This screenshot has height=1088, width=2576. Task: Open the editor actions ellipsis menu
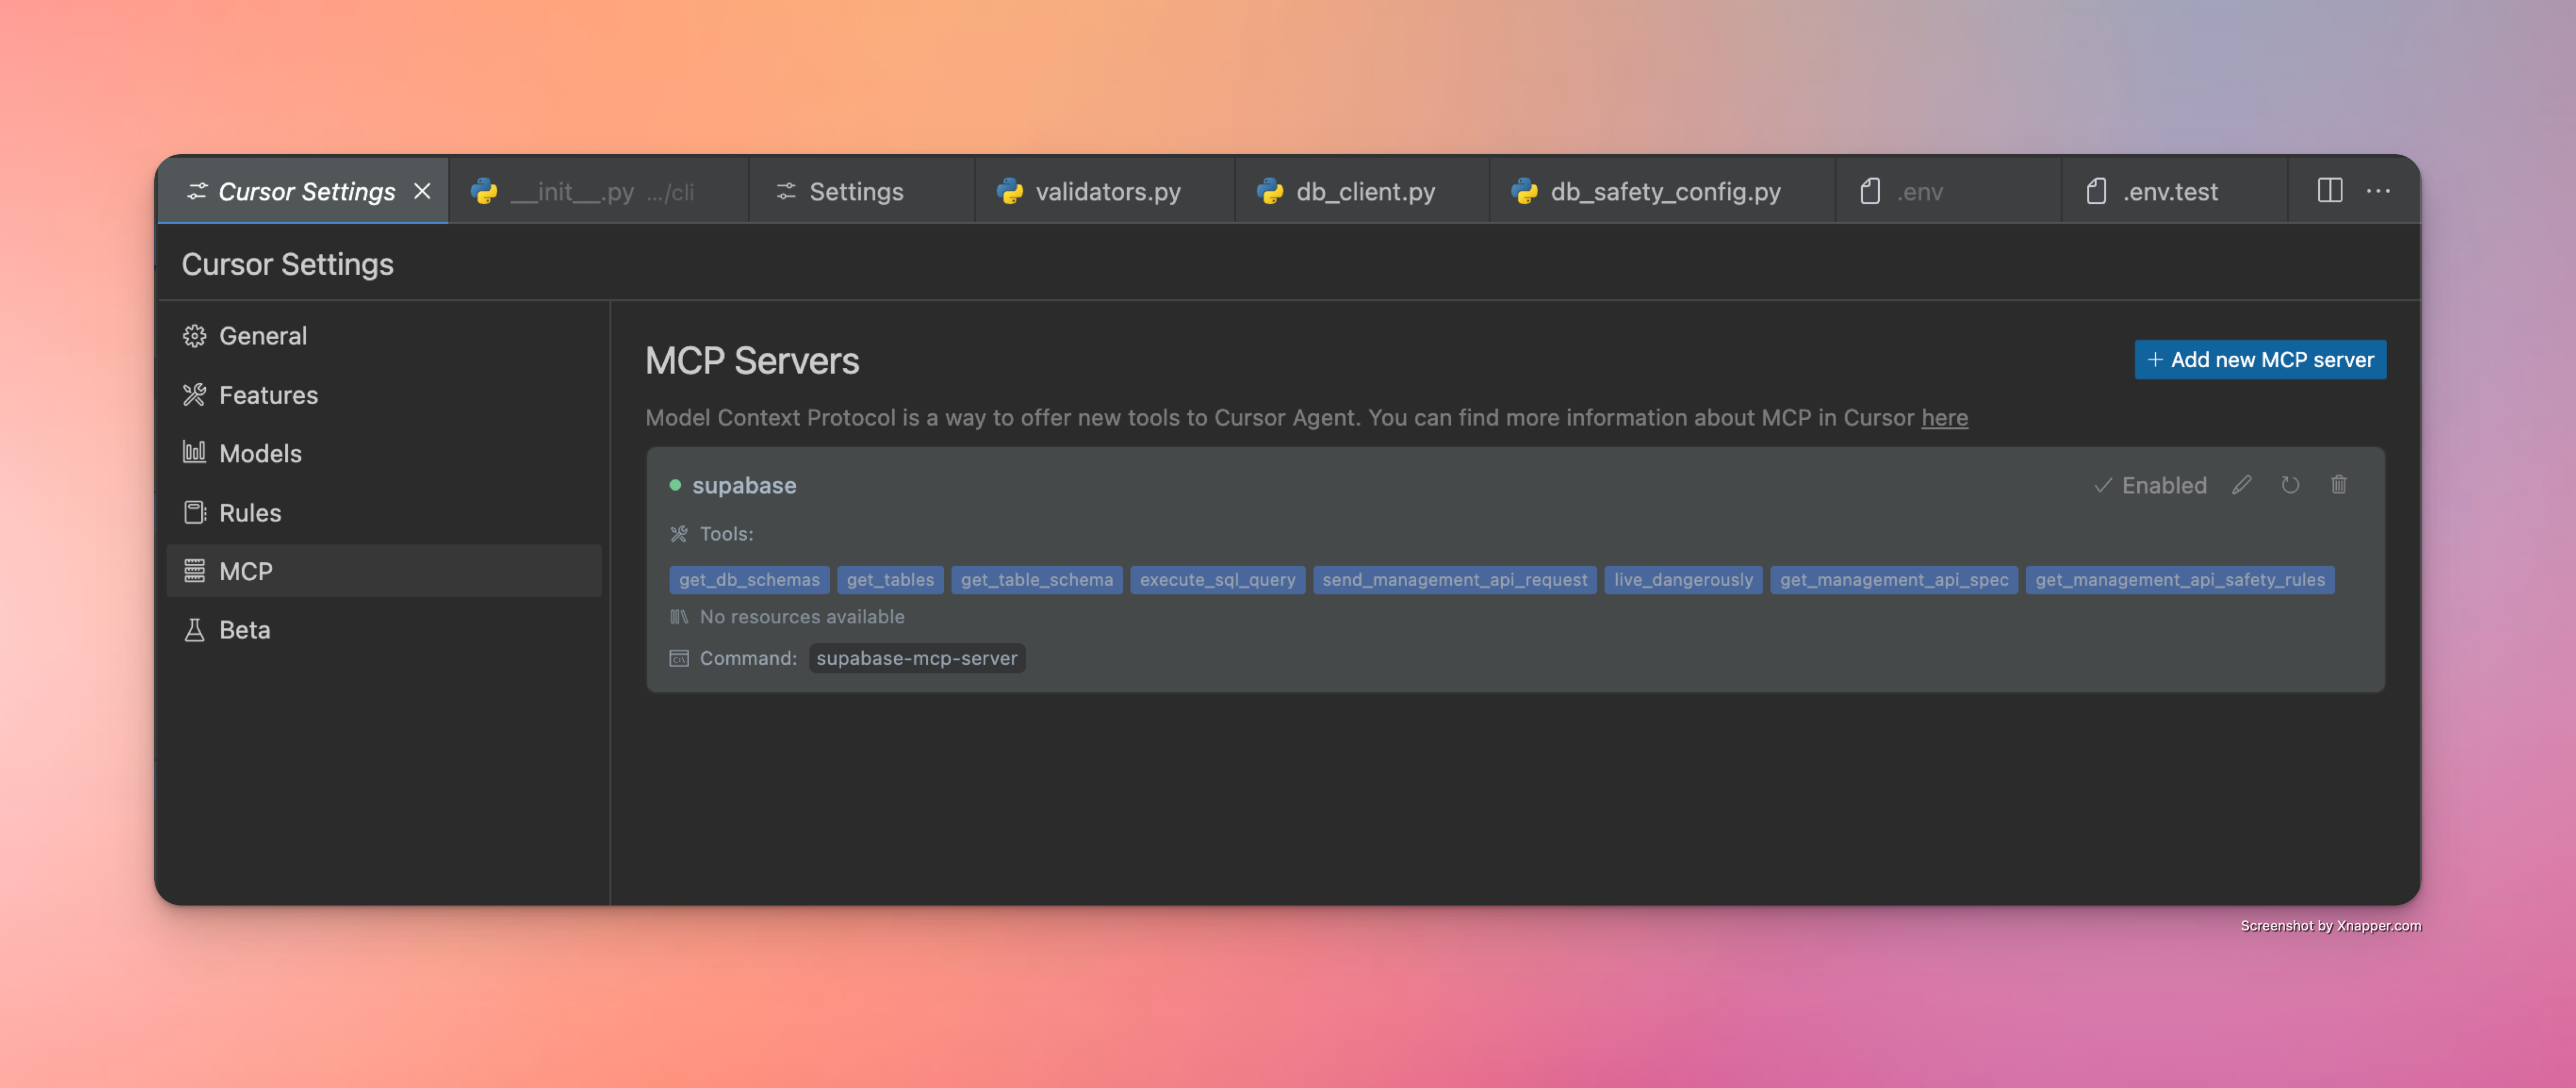[x=2379, y=190]
